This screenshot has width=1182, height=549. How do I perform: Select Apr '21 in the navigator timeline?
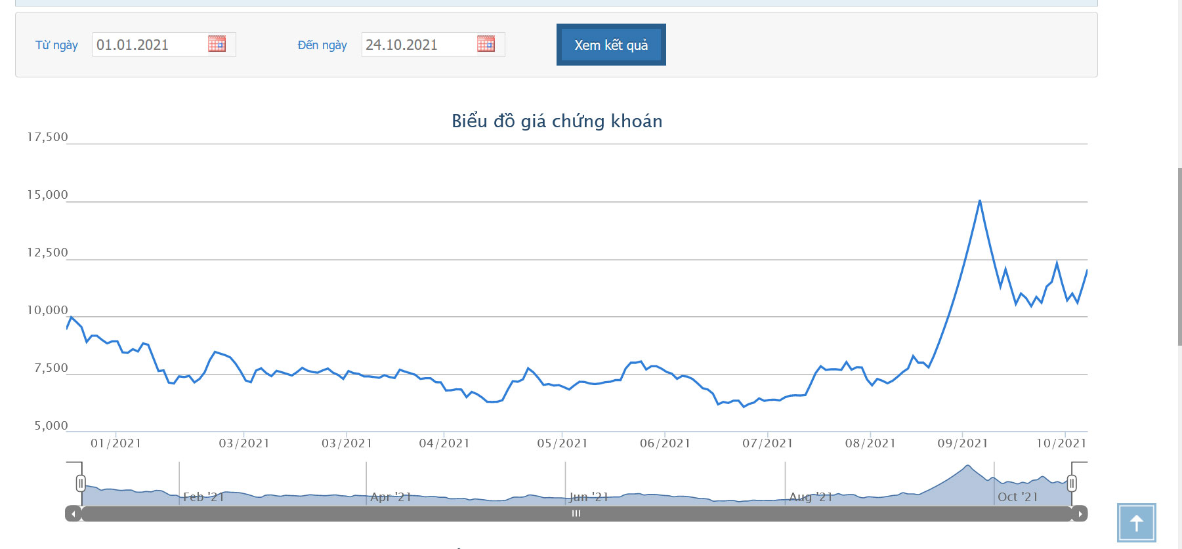tap(390, 497)
